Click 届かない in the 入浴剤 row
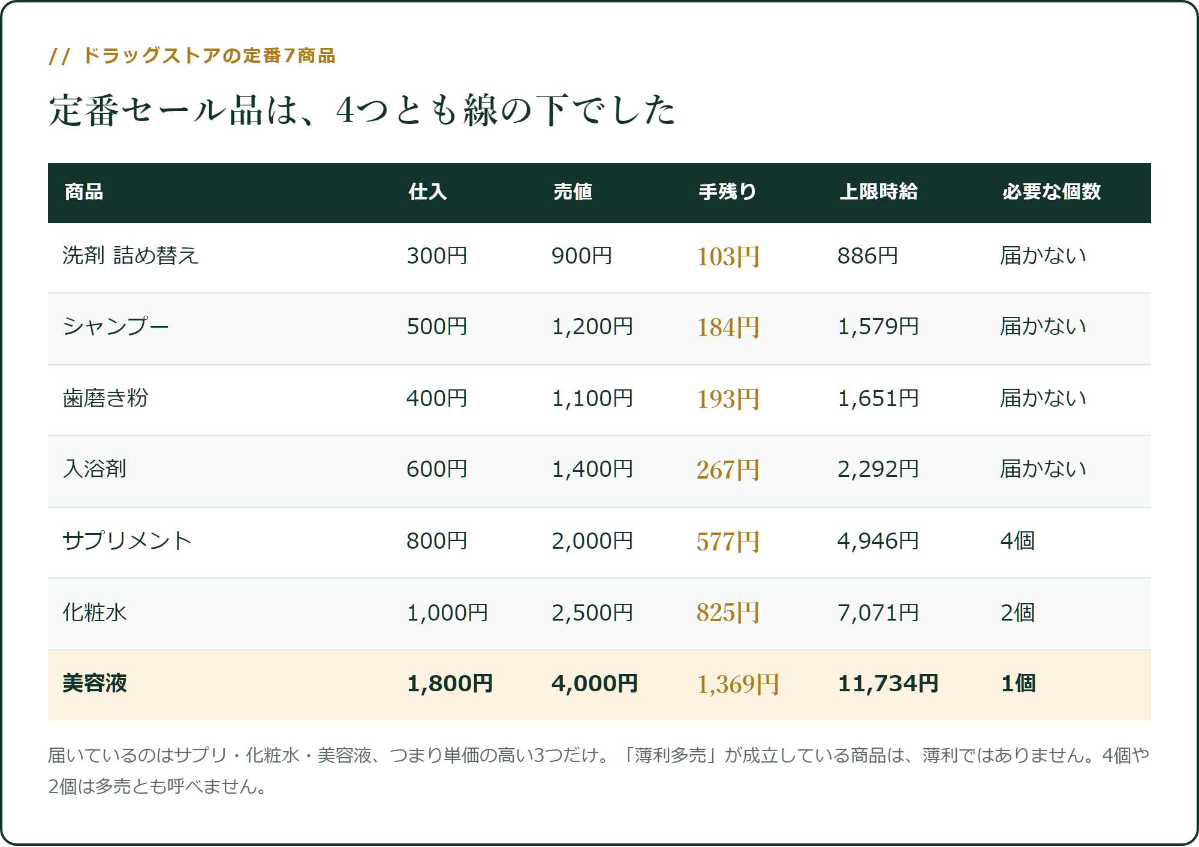 (1043, 469)
